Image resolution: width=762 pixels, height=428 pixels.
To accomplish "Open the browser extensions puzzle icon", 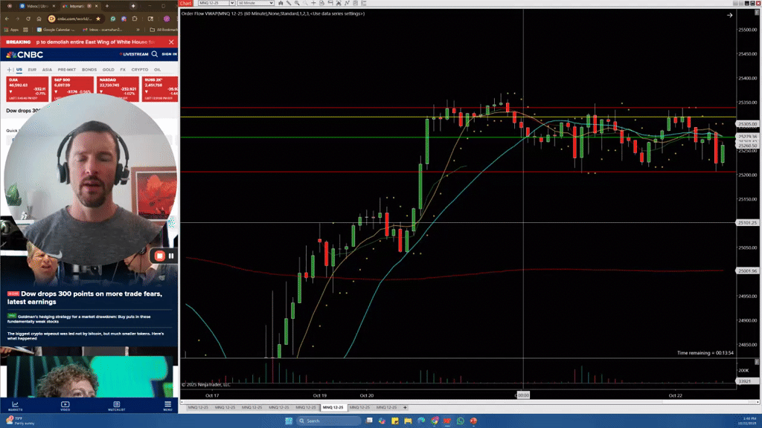I will coord(135,19).
